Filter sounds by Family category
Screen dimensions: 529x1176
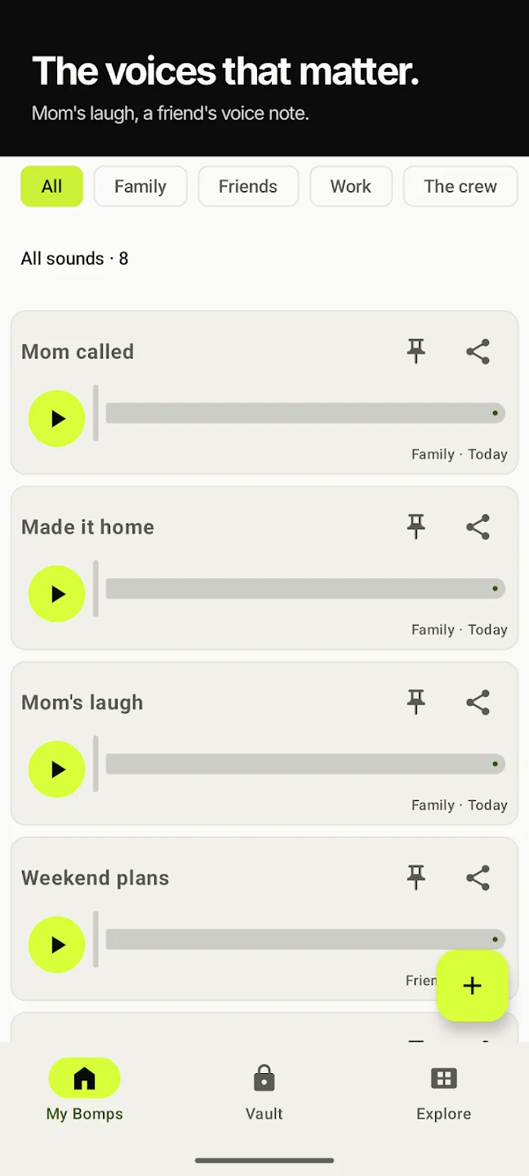[x=140, y=186]
